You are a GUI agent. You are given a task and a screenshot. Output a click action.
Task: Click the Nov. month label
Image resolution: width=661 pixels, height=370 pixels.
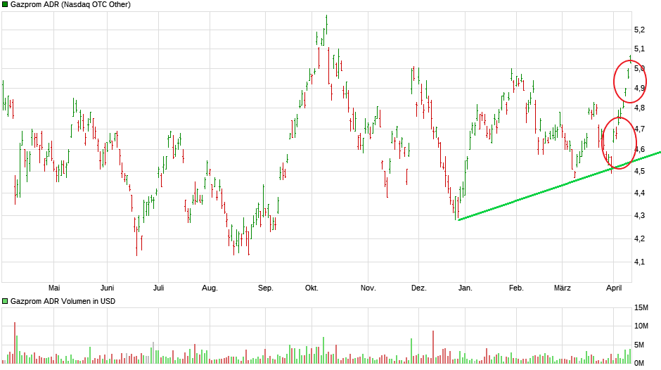(368, 288)
